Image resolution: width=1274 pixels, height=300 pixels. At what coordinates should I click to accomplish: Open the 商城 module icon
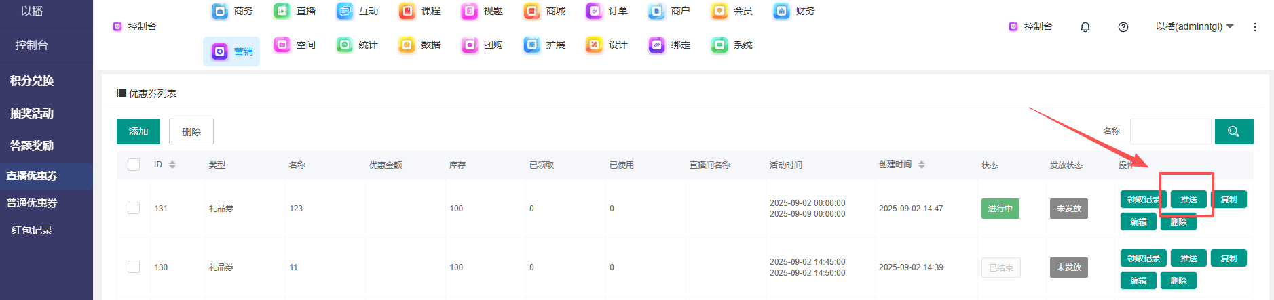click(x=531, y=12)
